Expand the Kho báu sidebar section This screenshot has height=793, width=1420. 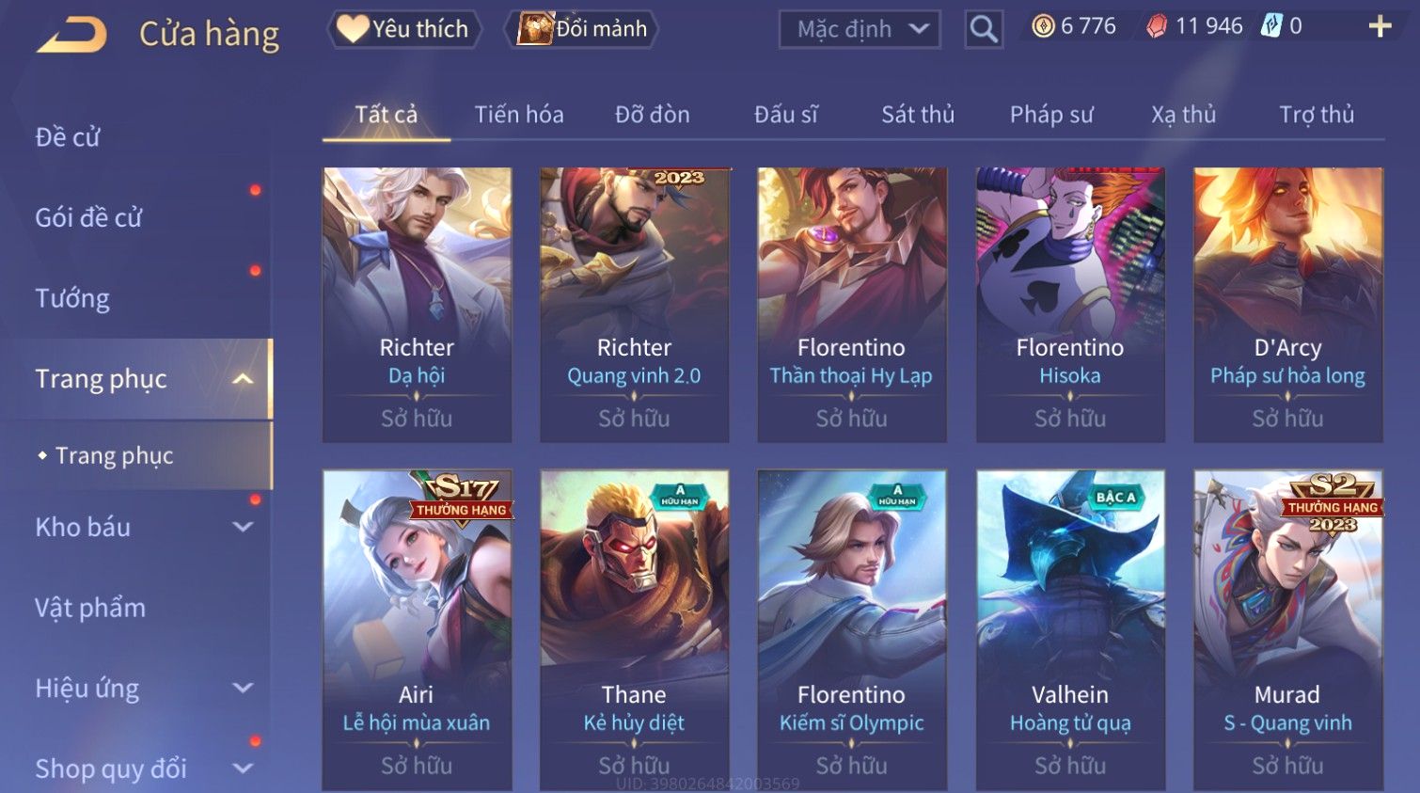click(x=243, y=527)
